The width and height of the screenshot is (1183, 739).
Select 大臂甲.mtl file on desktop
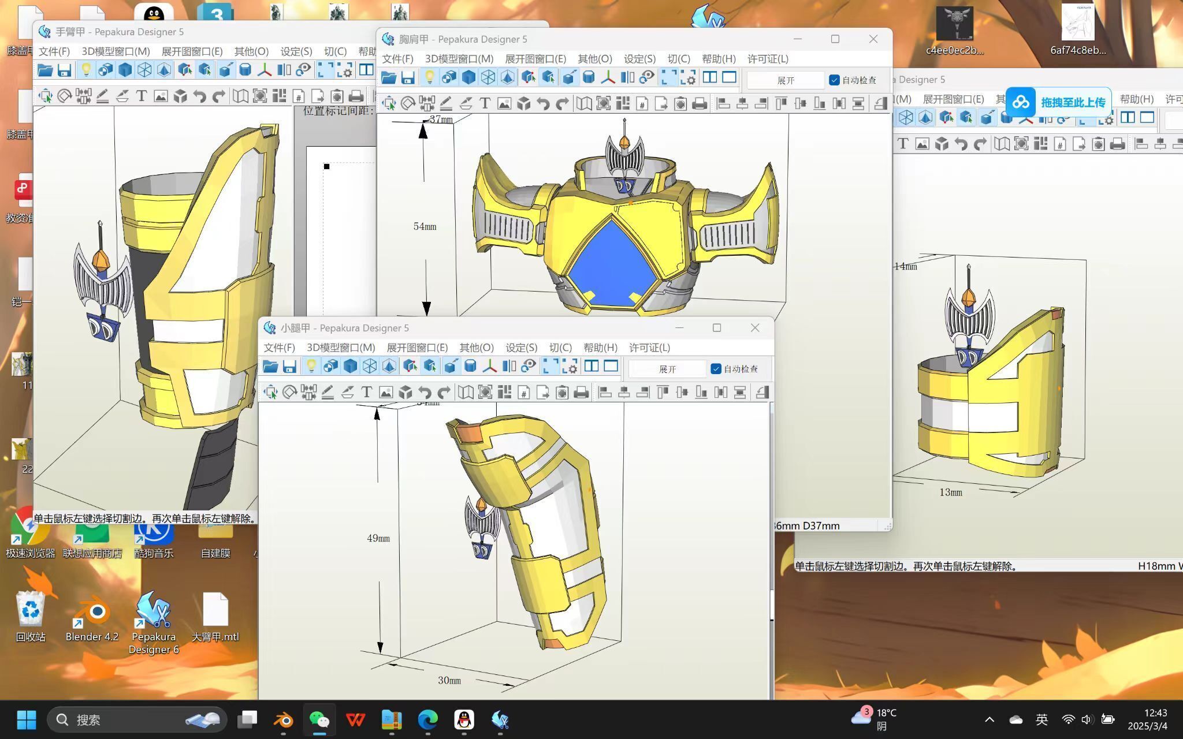215,616
